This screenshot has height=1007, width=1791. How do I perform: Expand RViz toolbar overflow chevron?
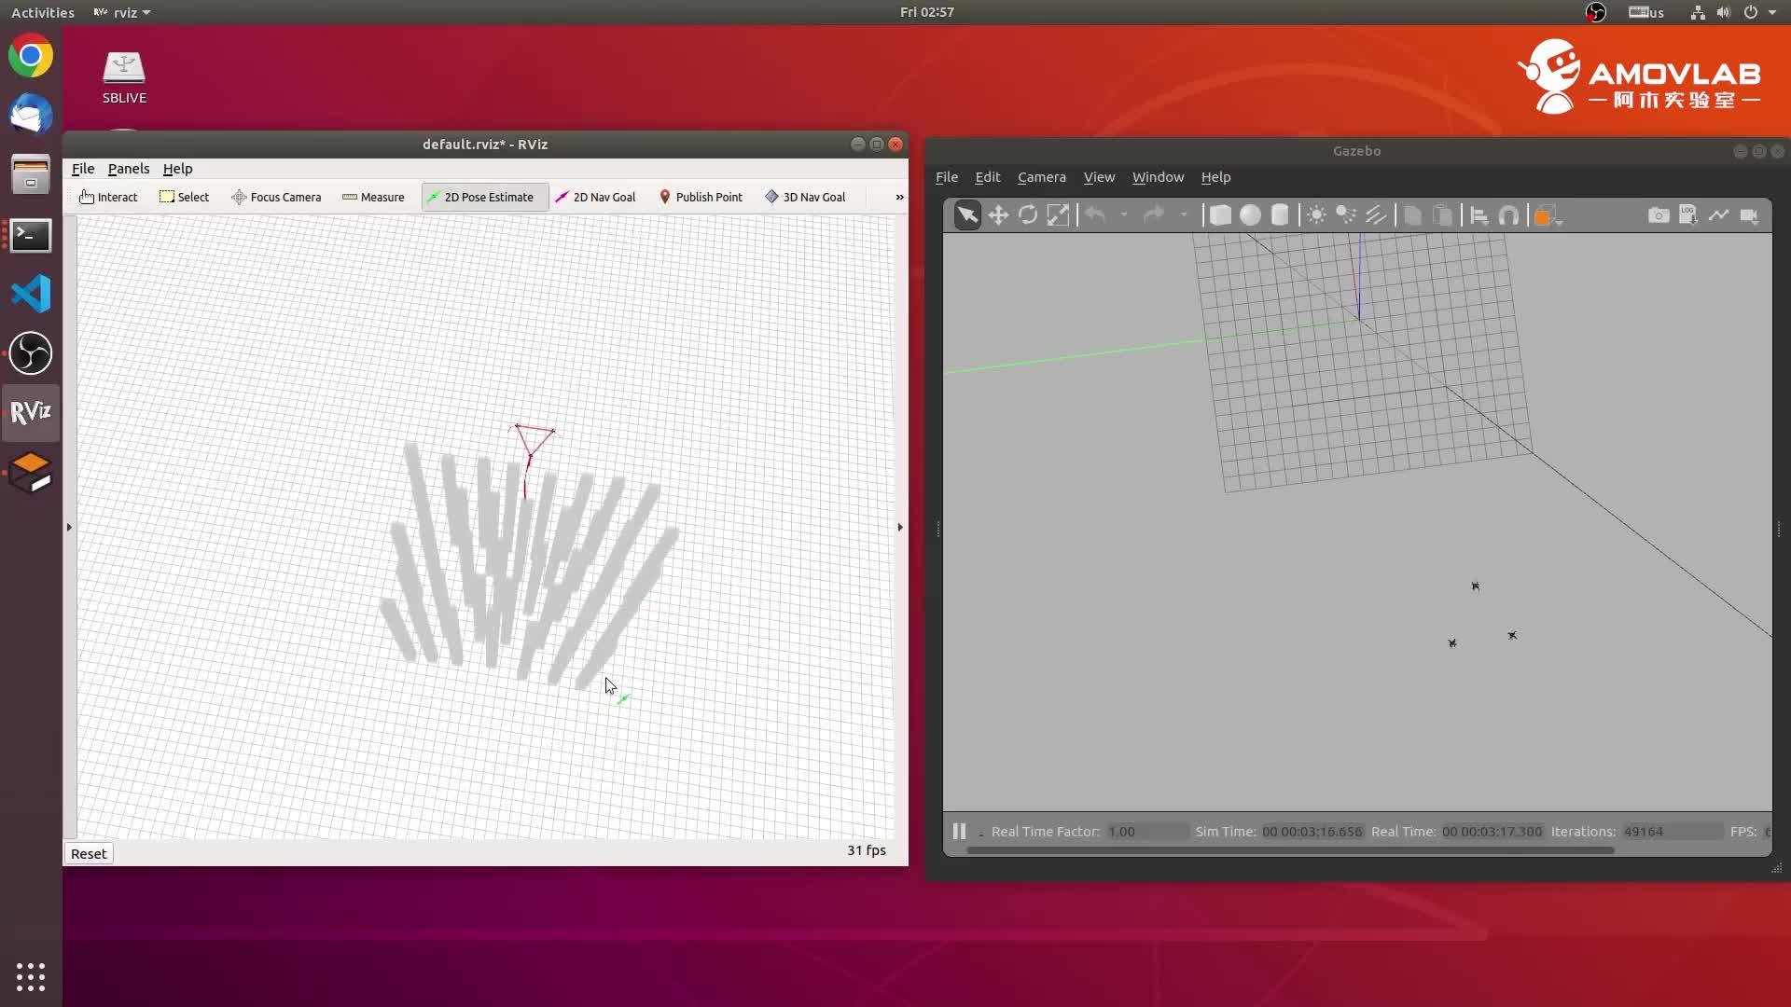coord(899,197)
